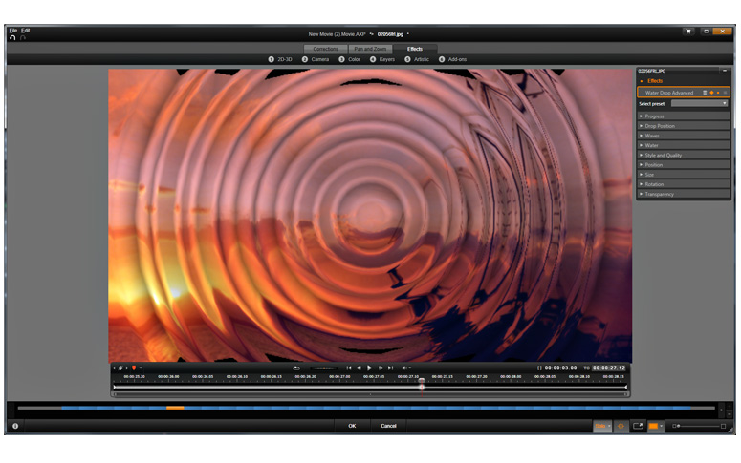Click the undo arrow below File menu
This screenshot has width=741, height=463.
click(12, 38)
